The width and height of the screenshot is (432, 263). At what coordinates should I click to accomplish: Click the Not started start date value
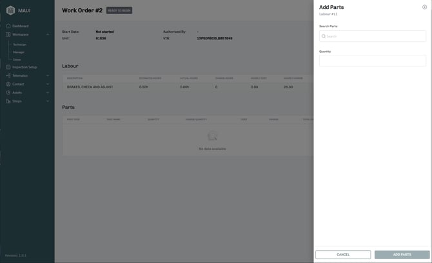(104, 32)
